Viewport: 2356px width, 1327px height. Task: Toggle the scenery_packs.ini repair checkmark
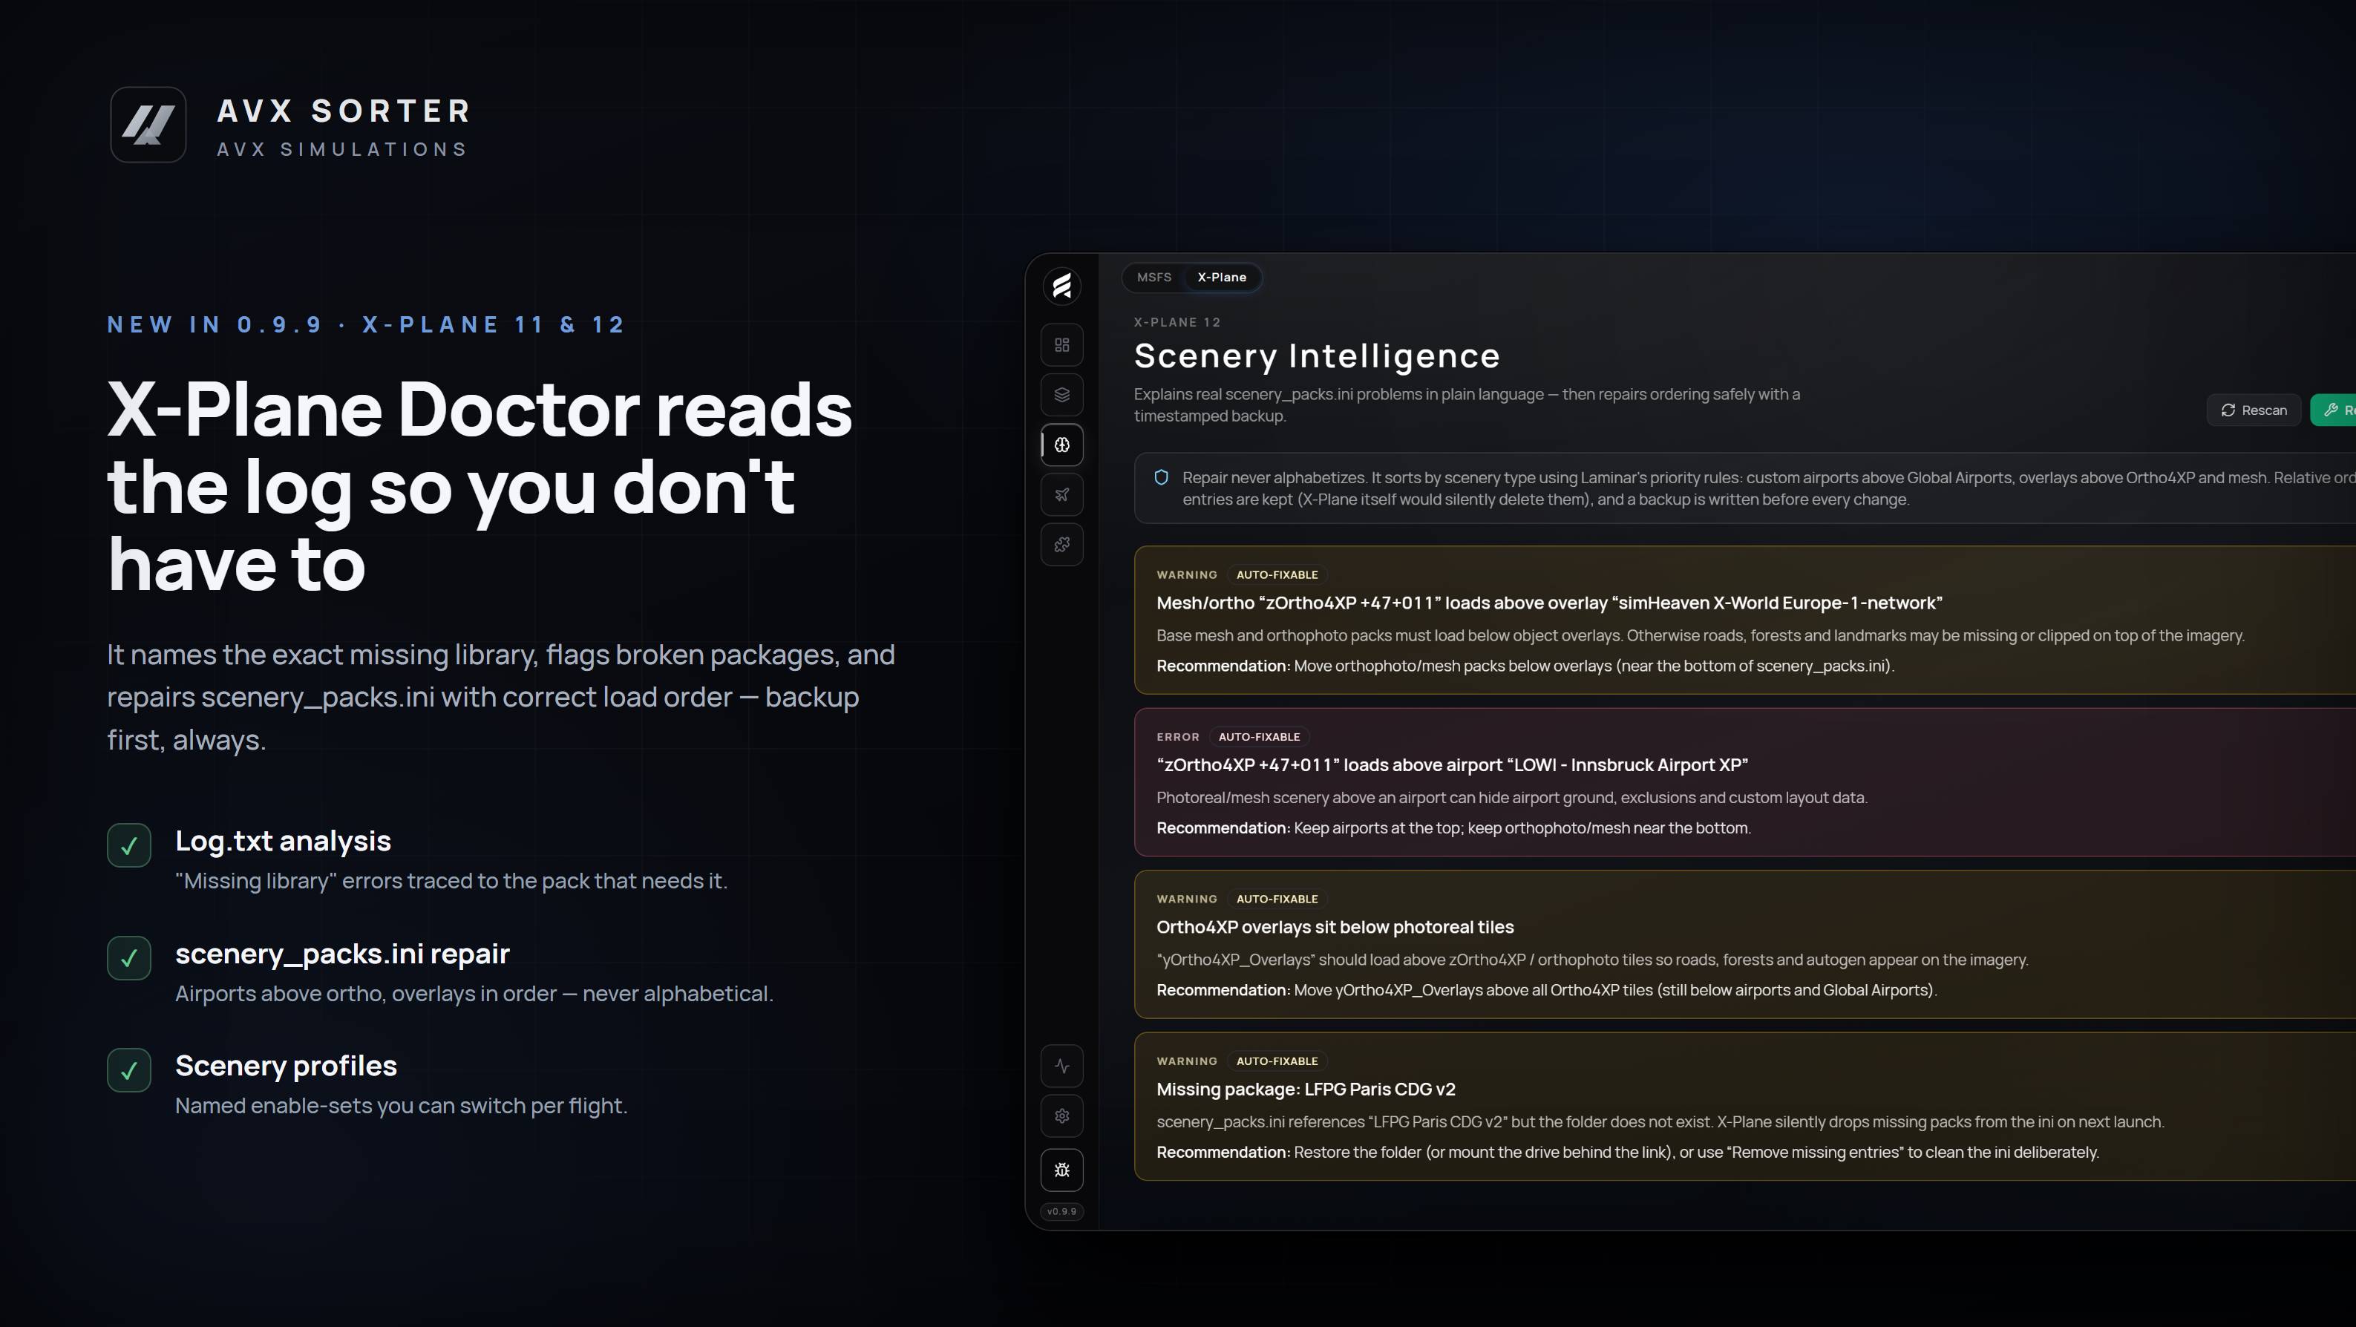[129, 958]
